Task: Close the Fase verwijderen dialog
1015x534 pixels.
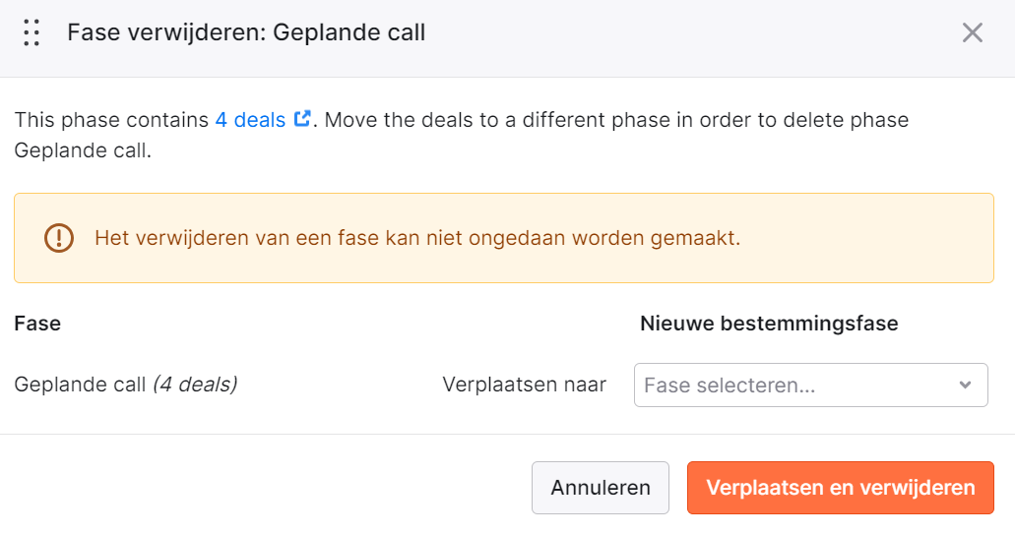Action: pyautogui.click(x=972, y=32)
